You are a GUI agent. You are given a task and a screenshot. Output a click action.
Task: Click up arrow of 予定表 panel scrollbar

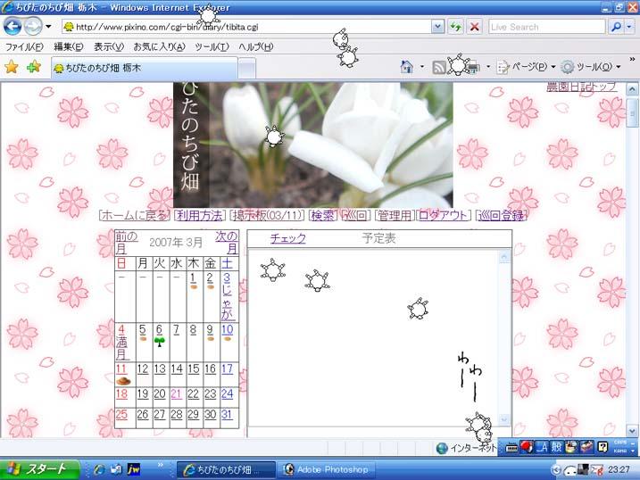504,257
